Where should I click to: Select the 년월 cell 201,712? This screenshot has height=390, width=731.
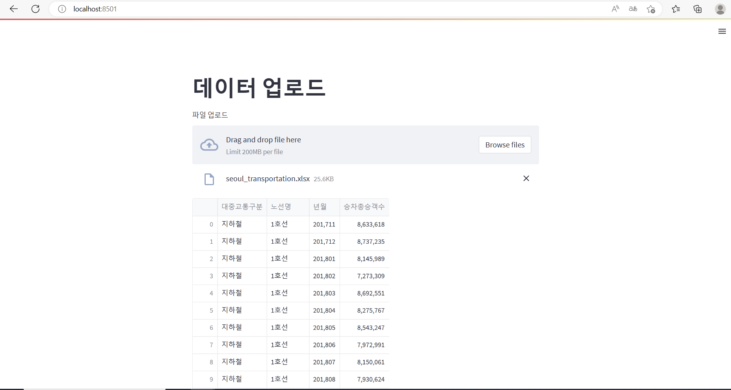pyautogui.click(x=325, y=242)
